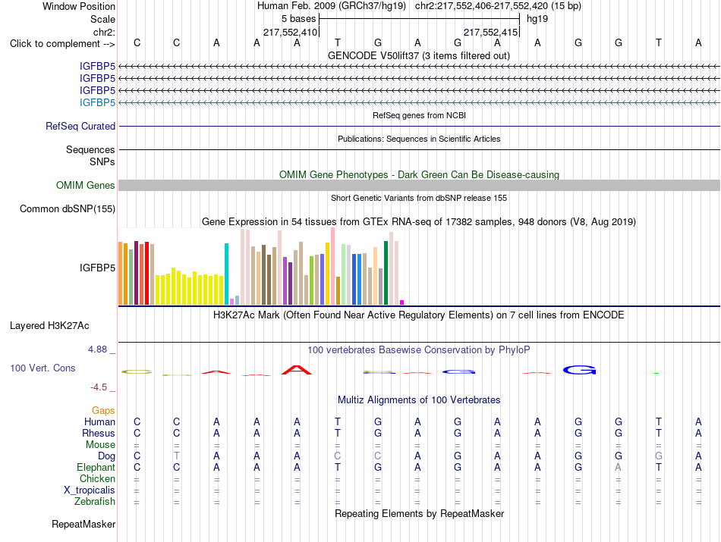
Task: Click the RepeatMasker side label
Action: (83, 525)
